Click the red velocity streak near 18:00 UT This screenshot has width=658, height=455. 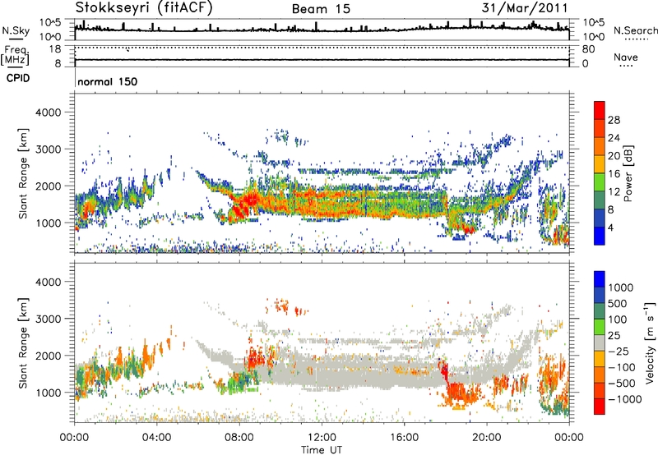(443, 373)
